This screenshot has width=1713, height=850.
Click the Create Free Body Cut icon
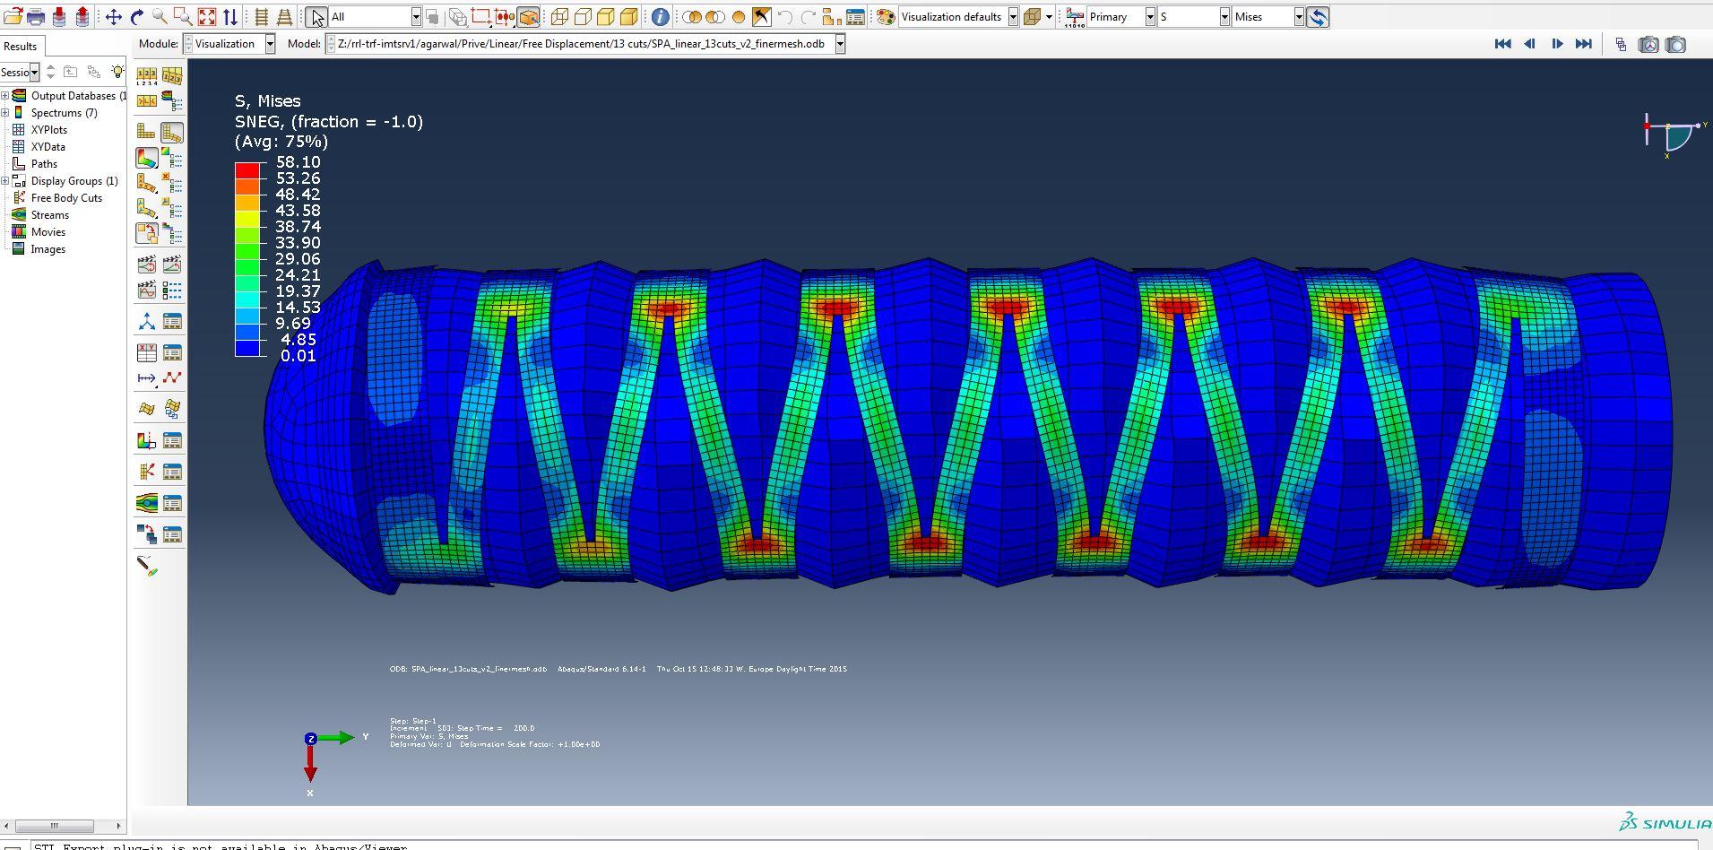[x=146, y=472]
